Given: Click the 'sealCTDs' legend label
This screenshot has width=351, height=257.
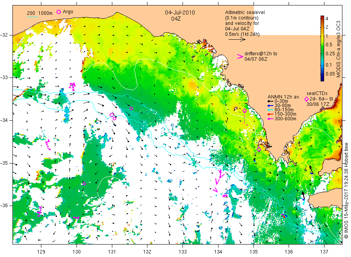Looking at the screenshot, I should point(317,93).
